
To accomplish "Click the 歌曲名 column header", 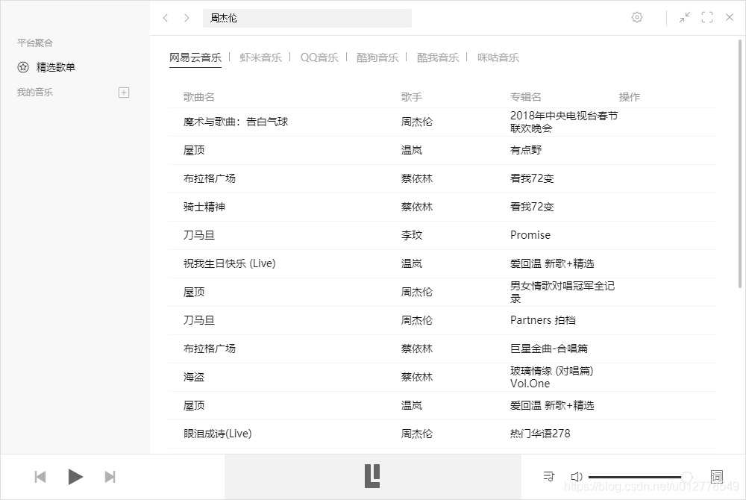I will [199, 98].
